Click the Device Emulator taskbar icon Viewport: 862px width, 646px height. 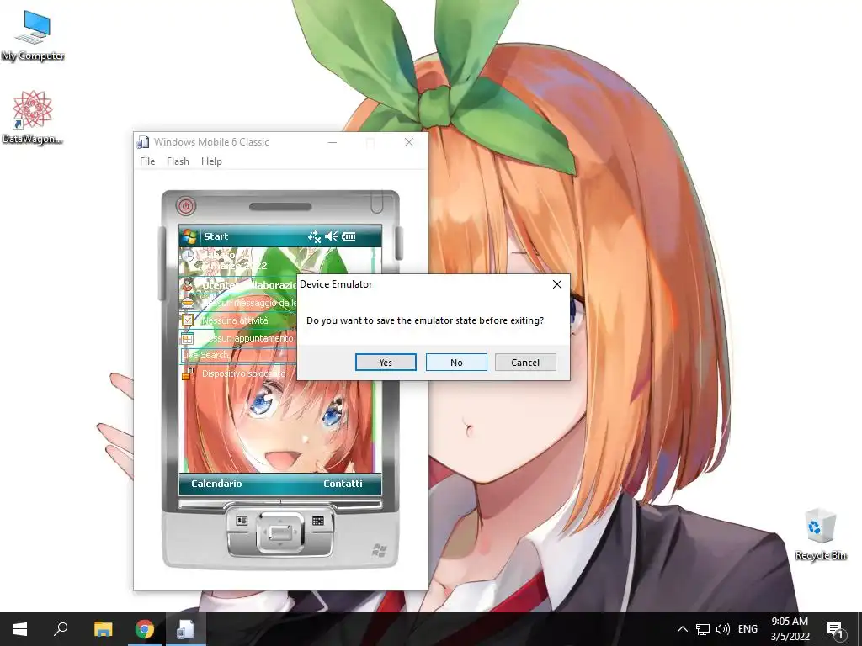pyautogui.click(x=185, y=629)
